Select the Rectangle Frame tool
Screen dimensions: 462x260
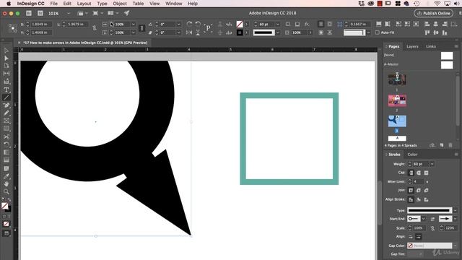(x=6, y=121)
